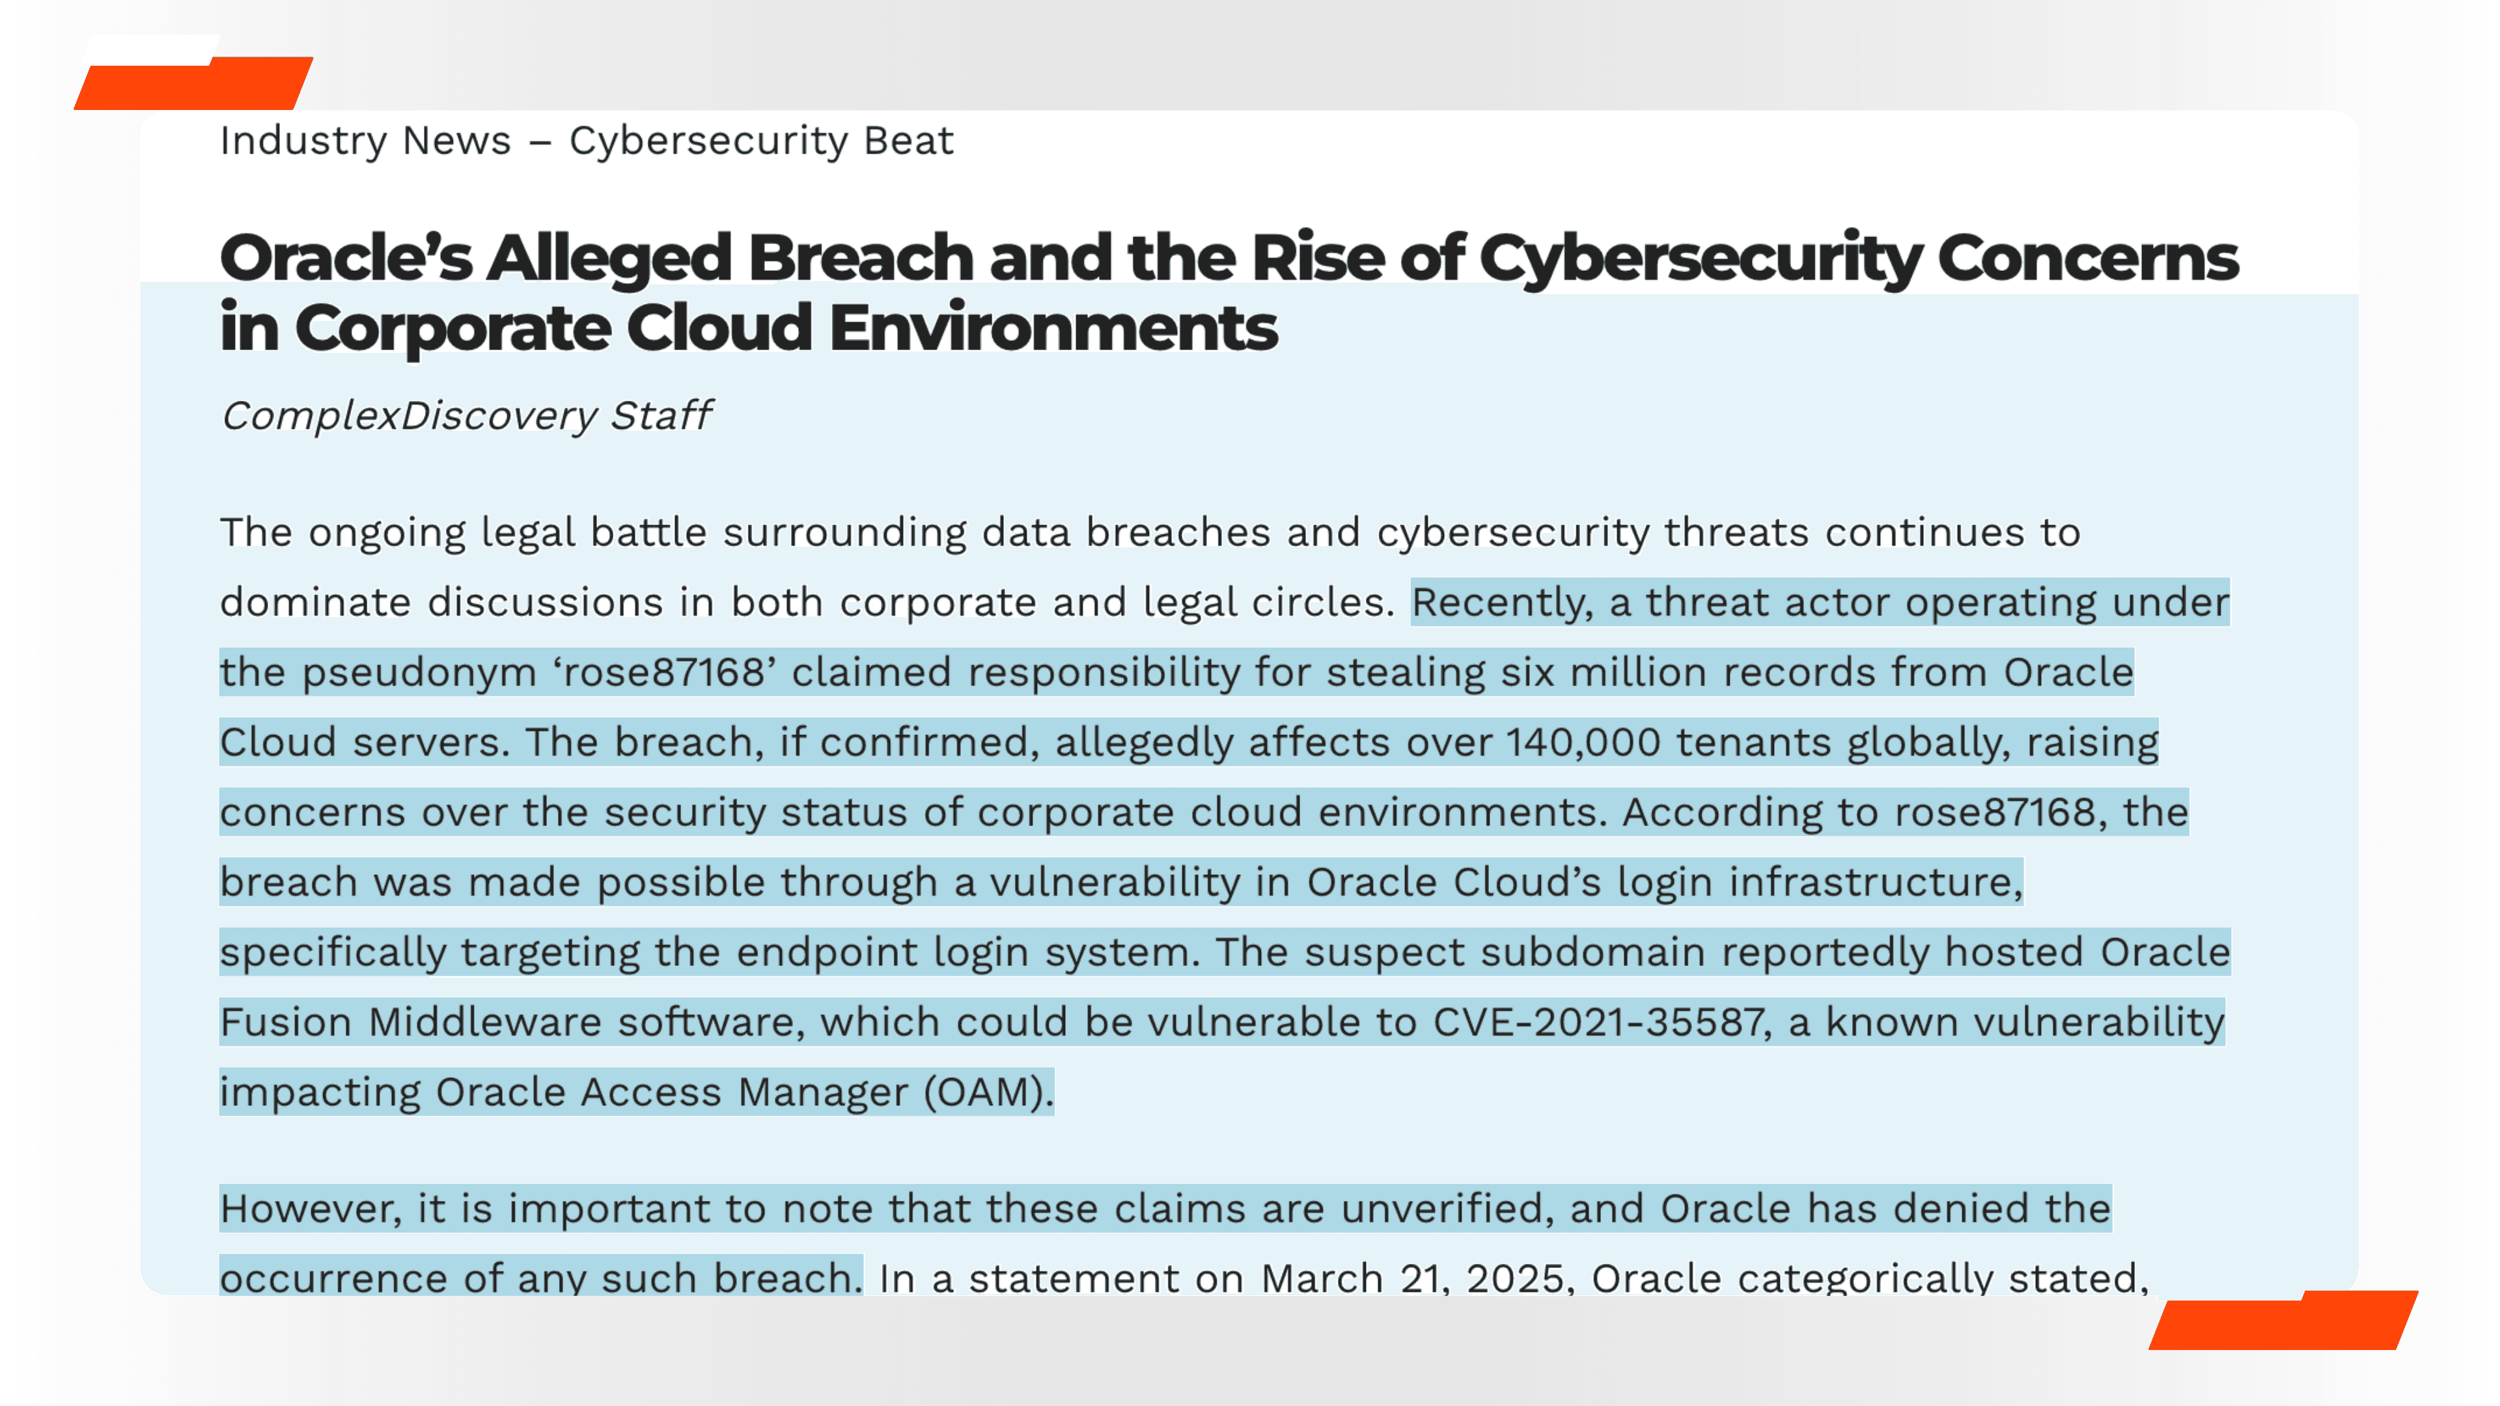
Task: Click the 'Industry News' category label
Action: click(x=365, y=141)
